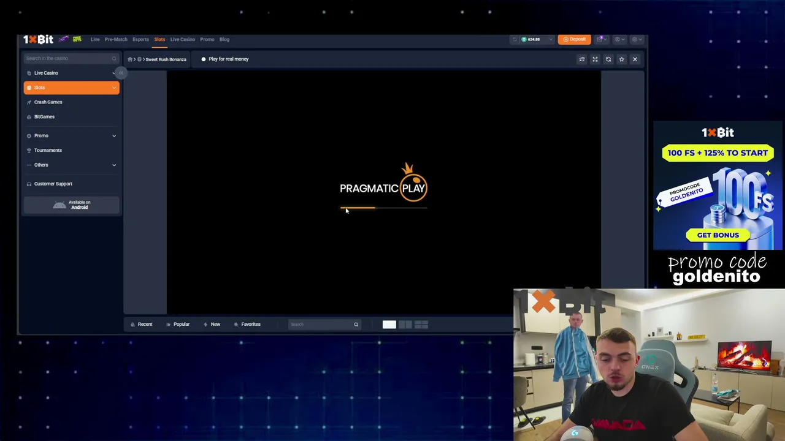
Task: Open the Others sidebar item
Action: coord(41,165)
